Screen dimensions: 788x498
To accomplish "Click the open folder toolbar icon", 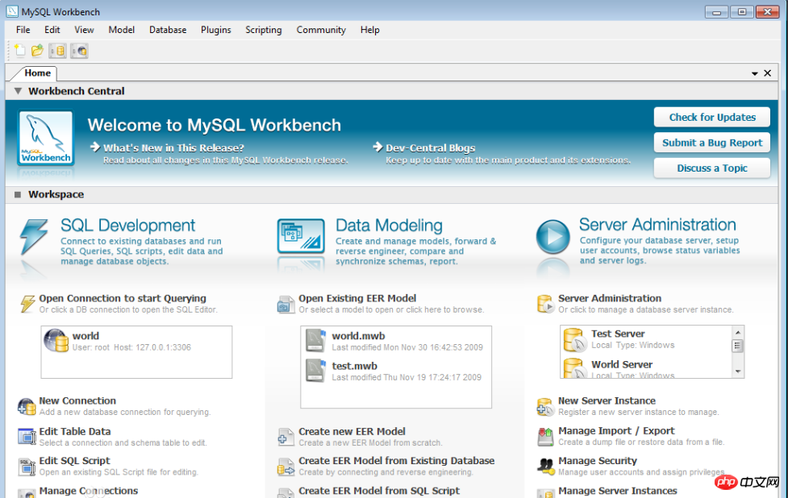I will [37, 51].
